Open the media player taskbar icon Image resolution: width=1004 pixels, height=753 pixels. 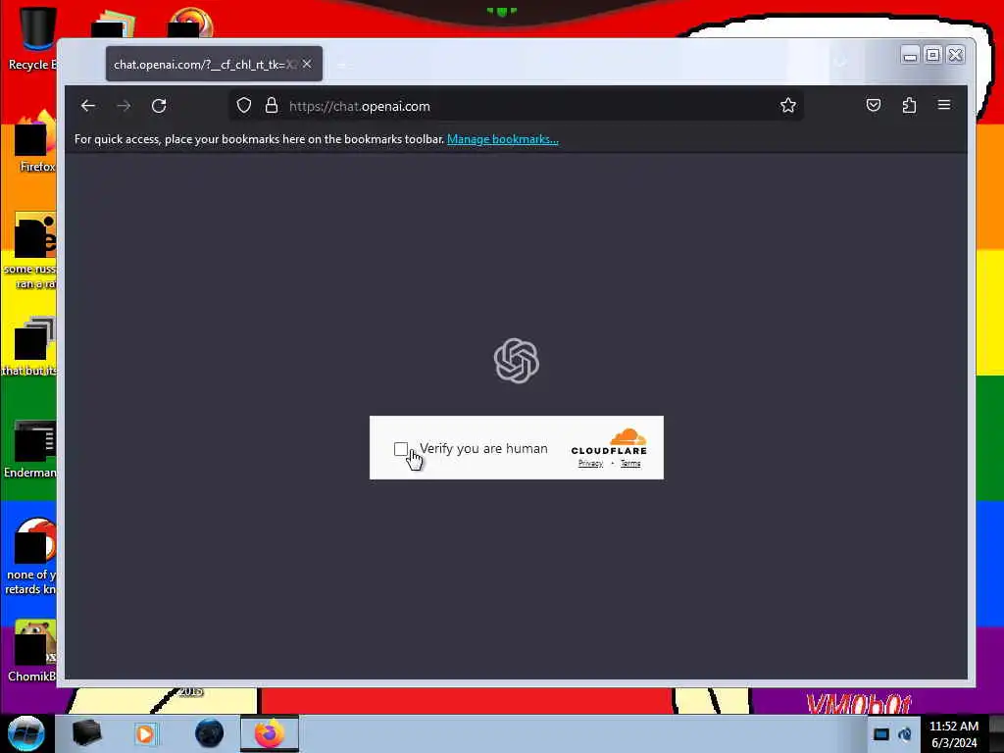point(145,733)
